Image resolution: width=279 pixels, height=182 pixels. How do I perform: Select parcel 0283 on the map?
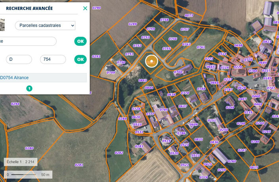click(x=139, y=147)
